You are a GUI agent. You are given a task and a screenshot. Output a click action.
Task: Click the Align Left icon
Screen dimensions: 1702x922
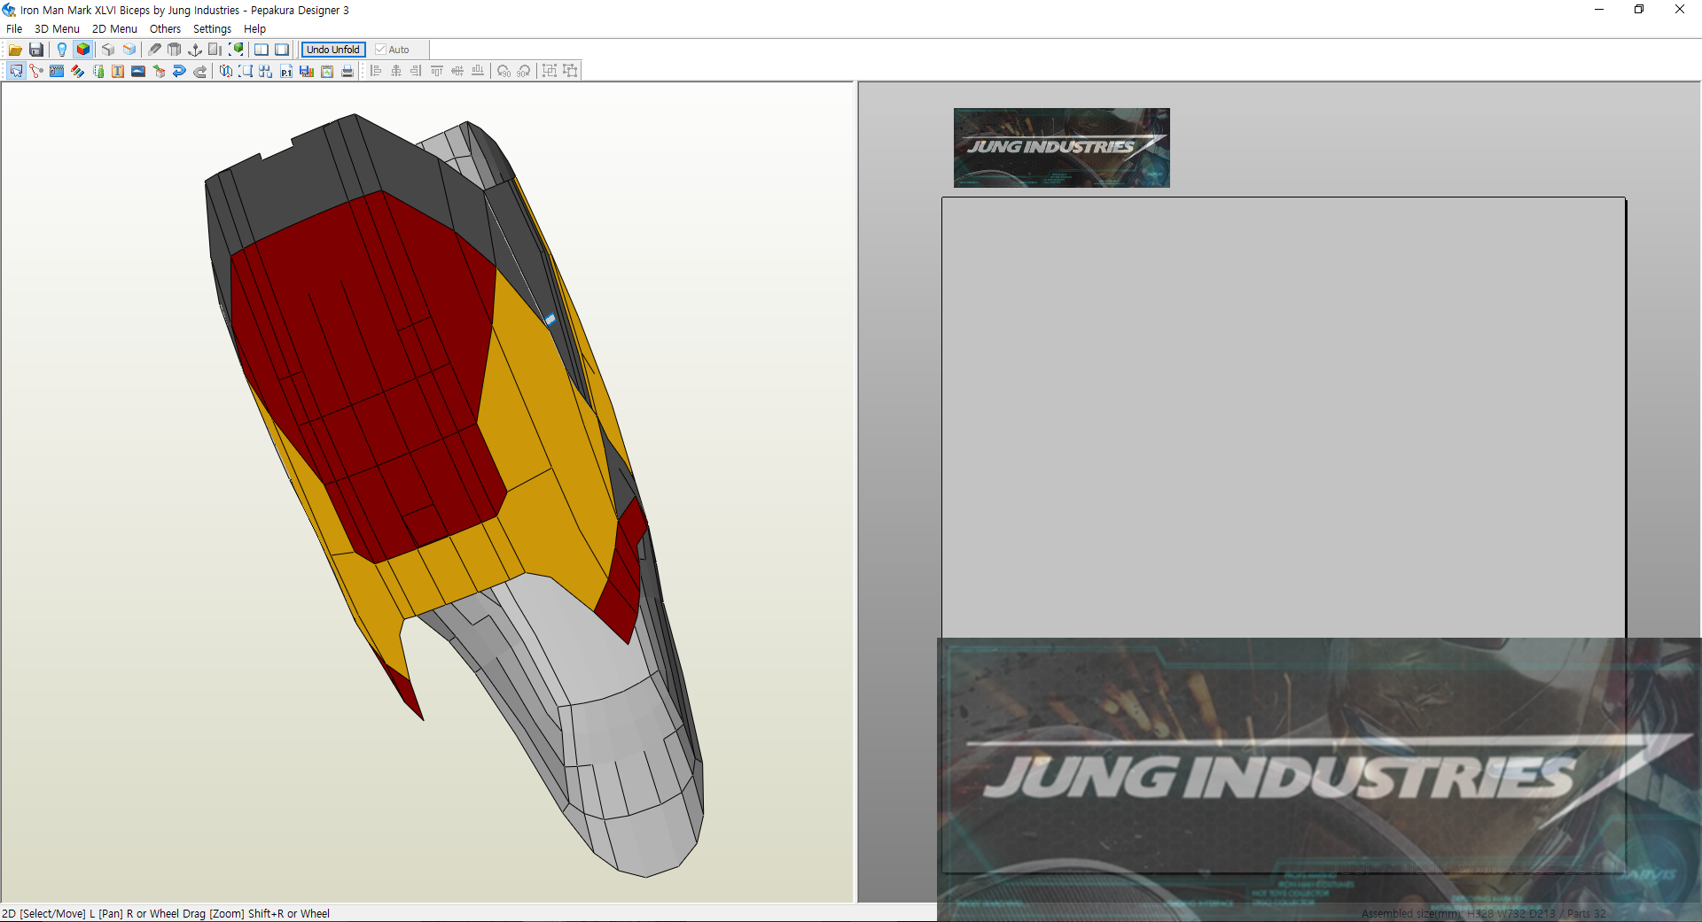click(x=376, y=71)
